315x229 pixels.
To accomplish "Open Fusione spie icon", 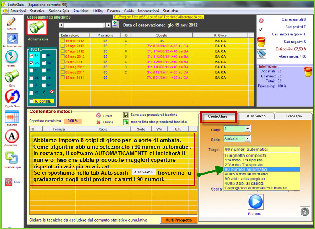I will click(12, 158).
